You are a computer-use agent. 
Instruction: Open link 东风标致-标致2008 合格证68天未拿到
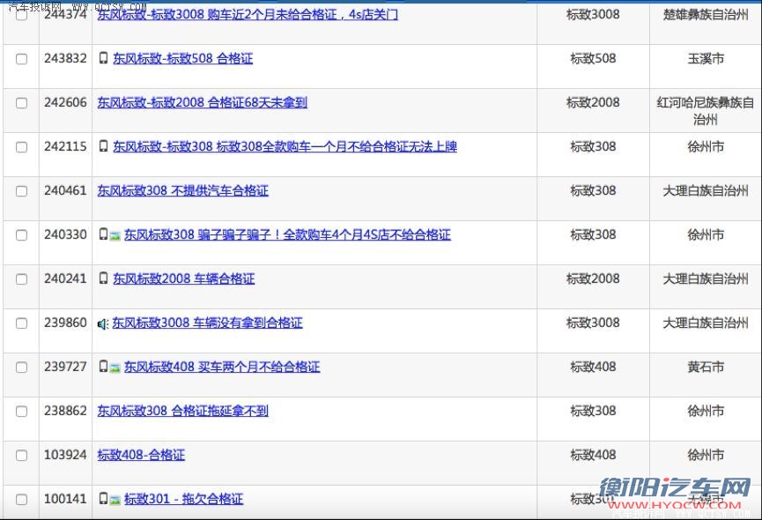(x=202, y=103)
